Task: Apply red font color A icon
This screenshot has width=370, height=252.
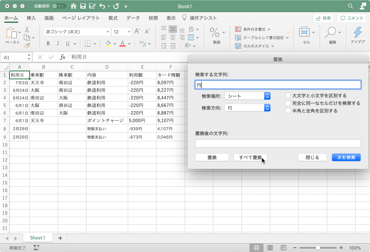Action: tap(122, 44)
